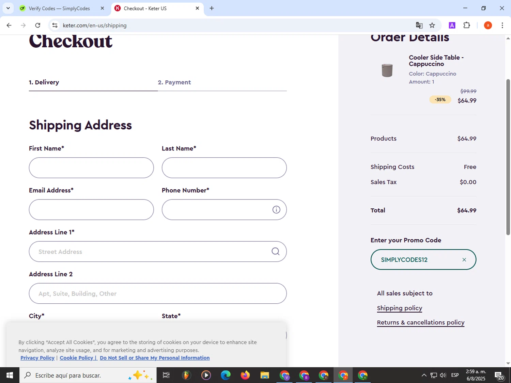Viewport: 511px width, 383px height.
Task: Close the Checkout Keter US tab
Action: [x=197, y=8]
